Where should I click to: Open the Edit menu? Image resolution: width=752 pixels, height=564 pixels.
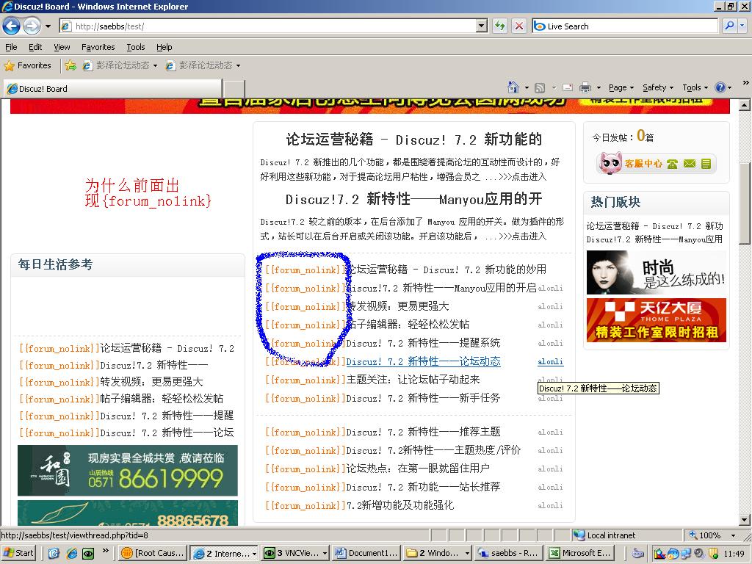click(35, 47)
